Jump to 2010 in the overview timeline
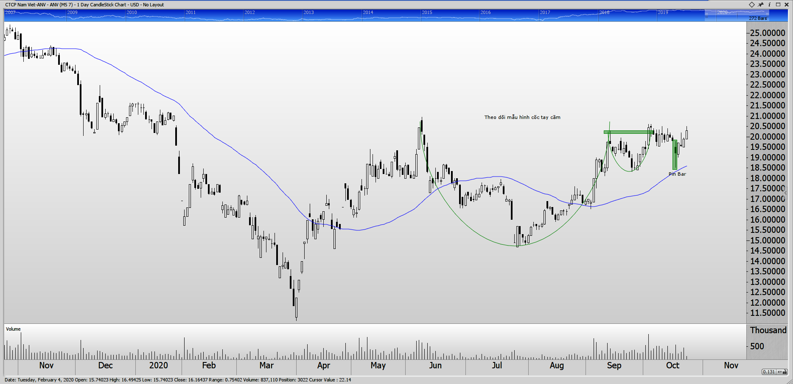 click(132, 12)
